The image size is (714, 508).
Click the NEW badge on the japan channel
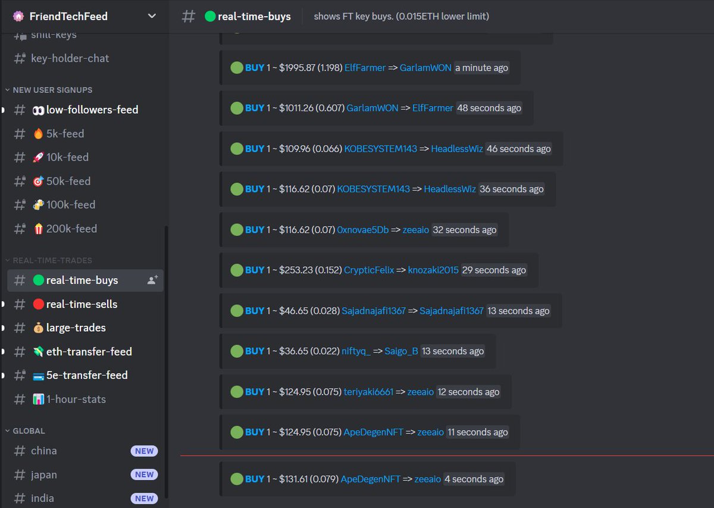tap(144, 475)
